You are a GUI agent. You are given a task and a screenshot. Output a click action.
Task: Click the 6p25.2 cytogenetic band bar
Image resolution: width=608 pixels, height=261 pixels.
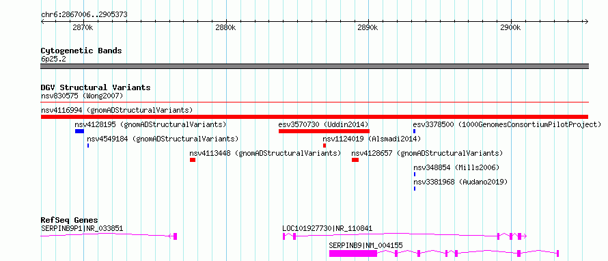[x=314, y=66]
